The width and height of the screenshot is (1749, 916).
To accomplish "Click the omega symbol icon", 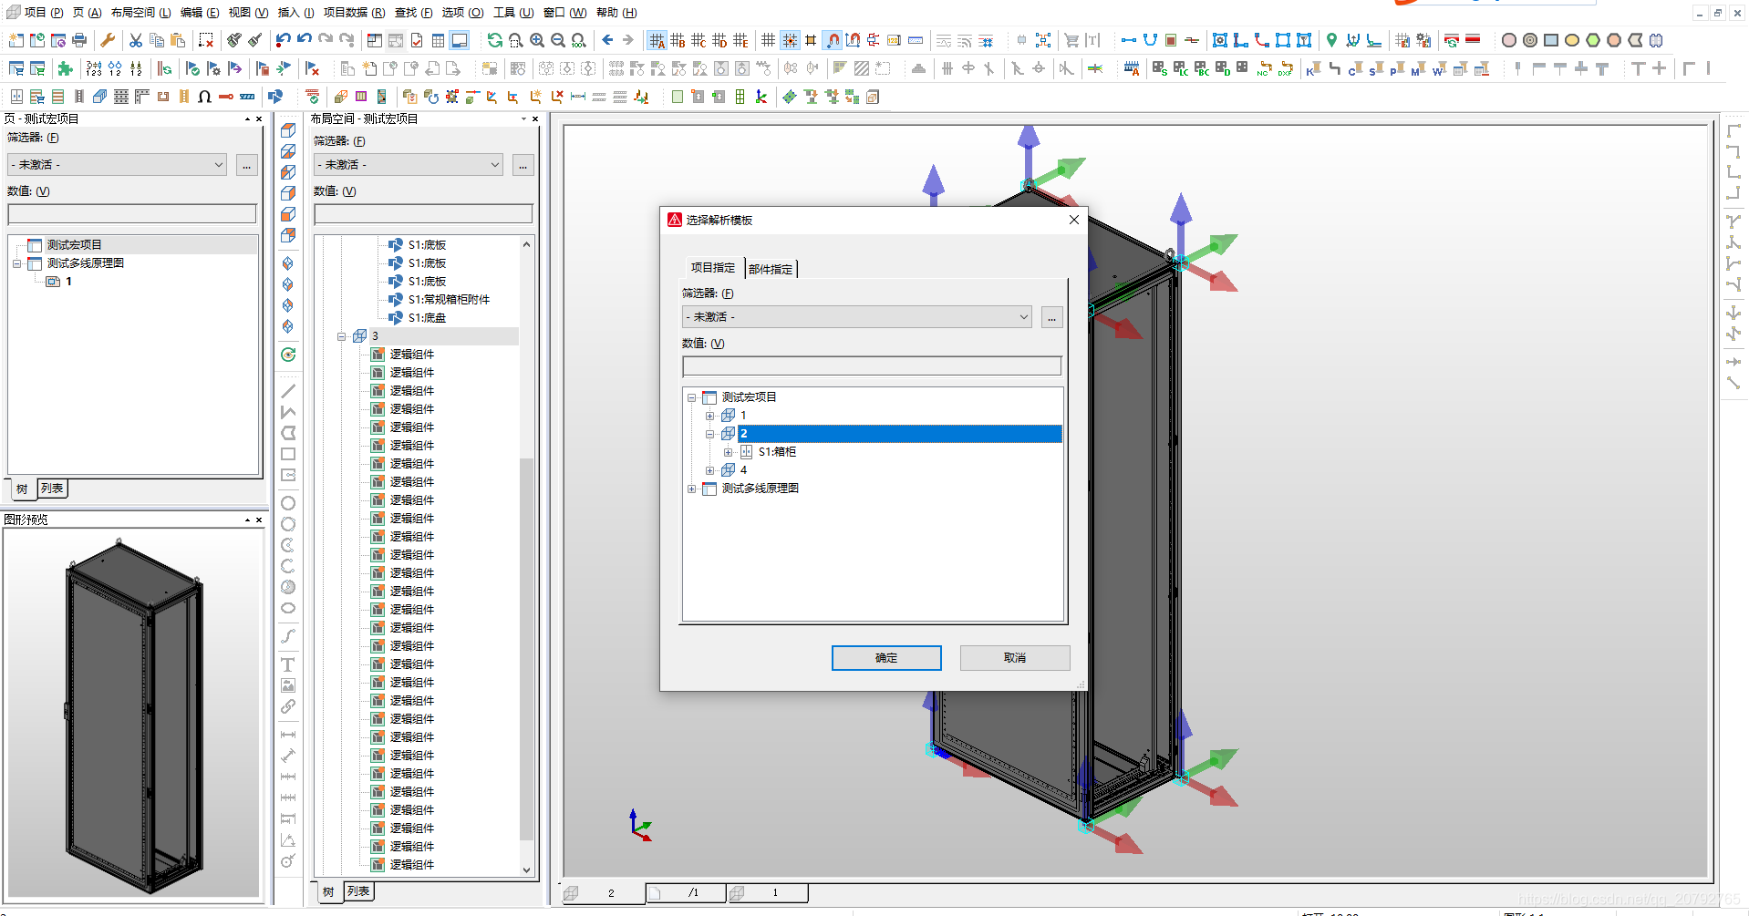I will [x=204, y=97].
